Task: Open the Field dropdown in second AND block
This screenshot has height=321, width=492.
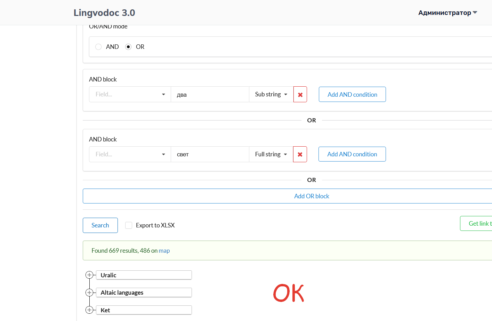Action: (130, 154)
